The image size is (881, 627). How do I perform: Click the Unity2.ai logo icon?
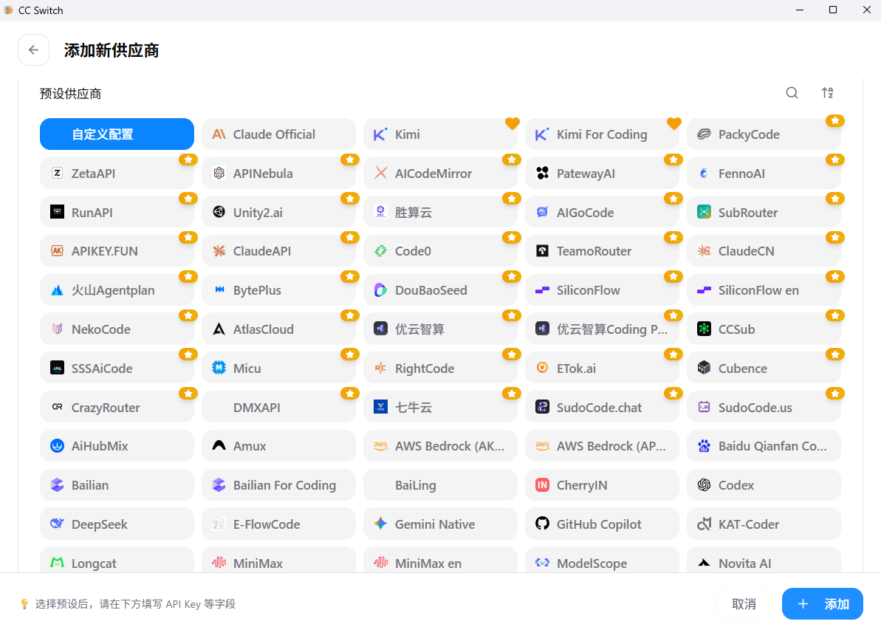[x=219, y=212]
